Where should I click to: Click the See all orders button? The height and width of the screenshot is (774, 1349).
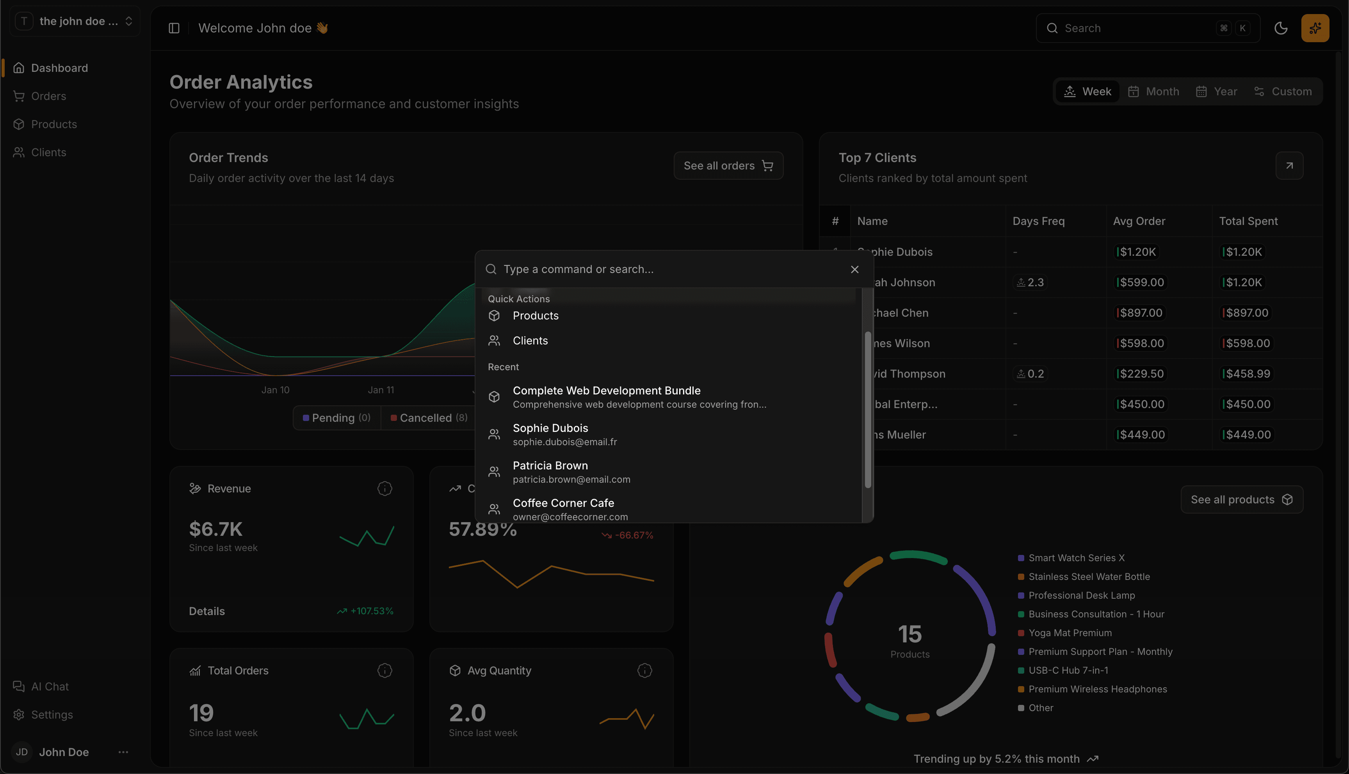click(x=728, y=165)
